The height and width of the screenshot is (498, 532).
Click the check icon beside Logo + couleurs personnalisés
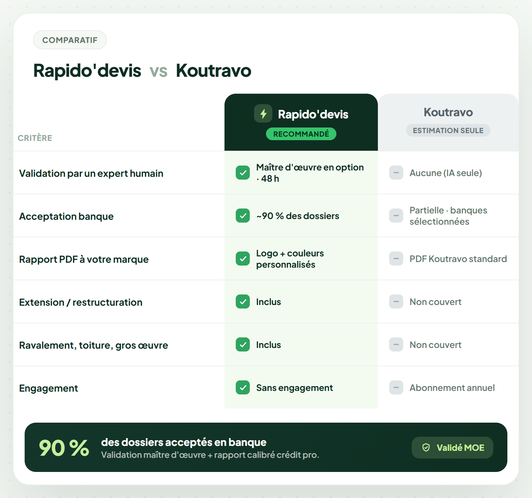point(243,259)
